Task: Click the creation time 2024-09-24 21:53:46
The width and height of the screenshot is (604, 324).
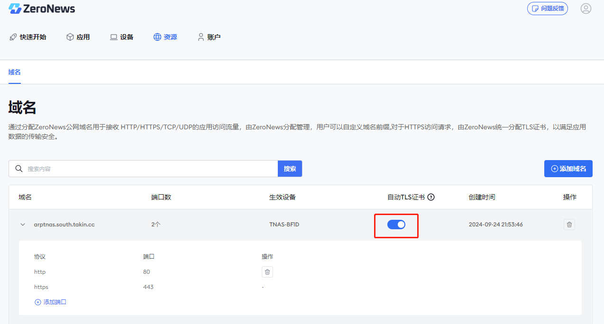Action: tap(496, 225)
